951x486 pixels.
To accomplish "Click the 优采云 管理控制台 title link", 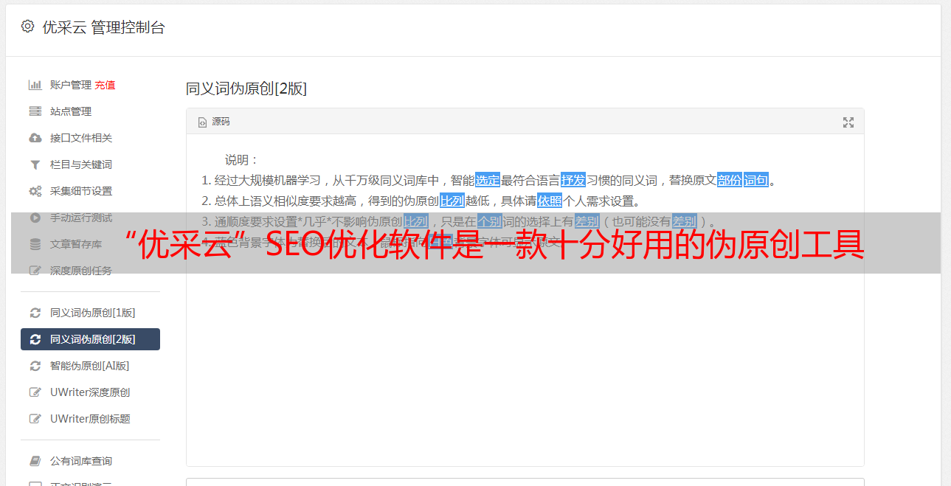I will tap(103, 27).
